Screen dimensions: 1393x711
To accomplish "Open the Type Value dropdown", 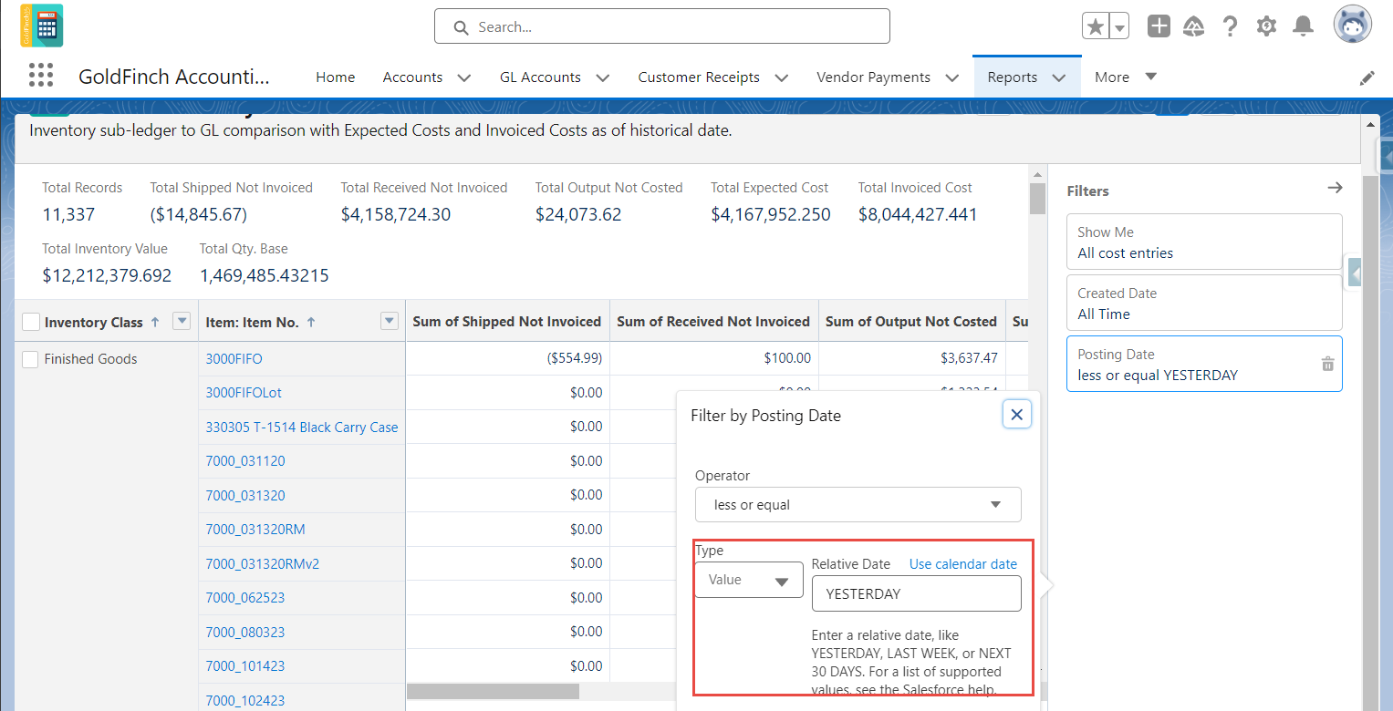I will click(749, 580).
